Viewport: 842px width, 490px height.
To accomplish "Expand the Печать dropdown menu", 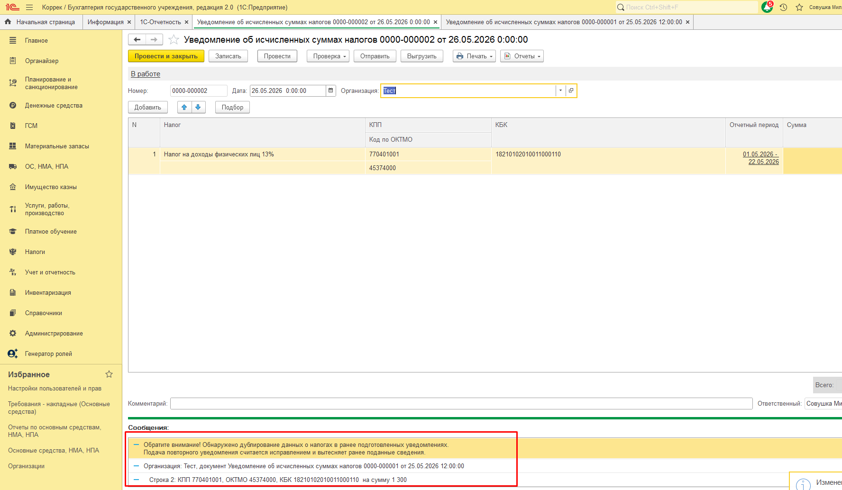I will (474, 56).
